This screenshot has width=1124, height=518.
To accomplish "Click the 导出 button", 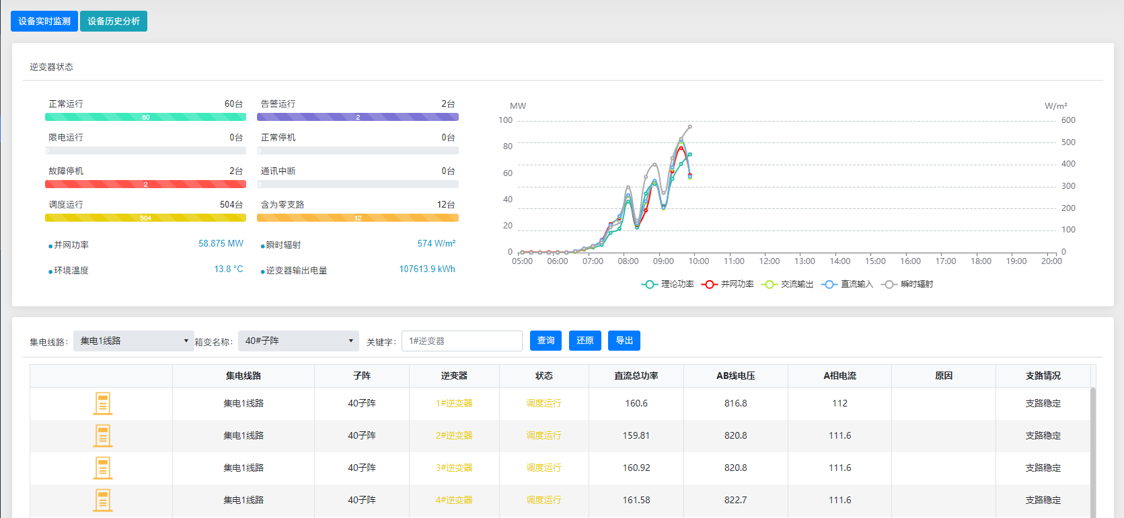I will (624, 341).
